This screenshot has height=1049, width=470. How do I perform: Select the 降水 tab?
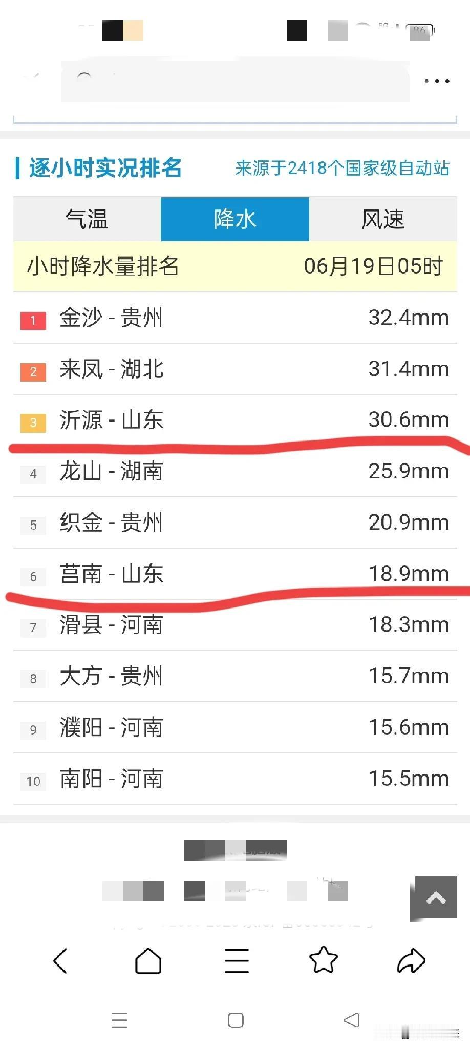coord(235,219)
